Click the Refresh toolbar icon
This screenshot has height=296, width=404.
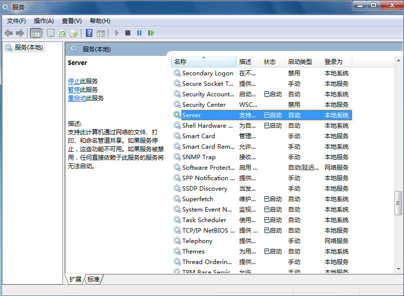(x=62, y=33)
